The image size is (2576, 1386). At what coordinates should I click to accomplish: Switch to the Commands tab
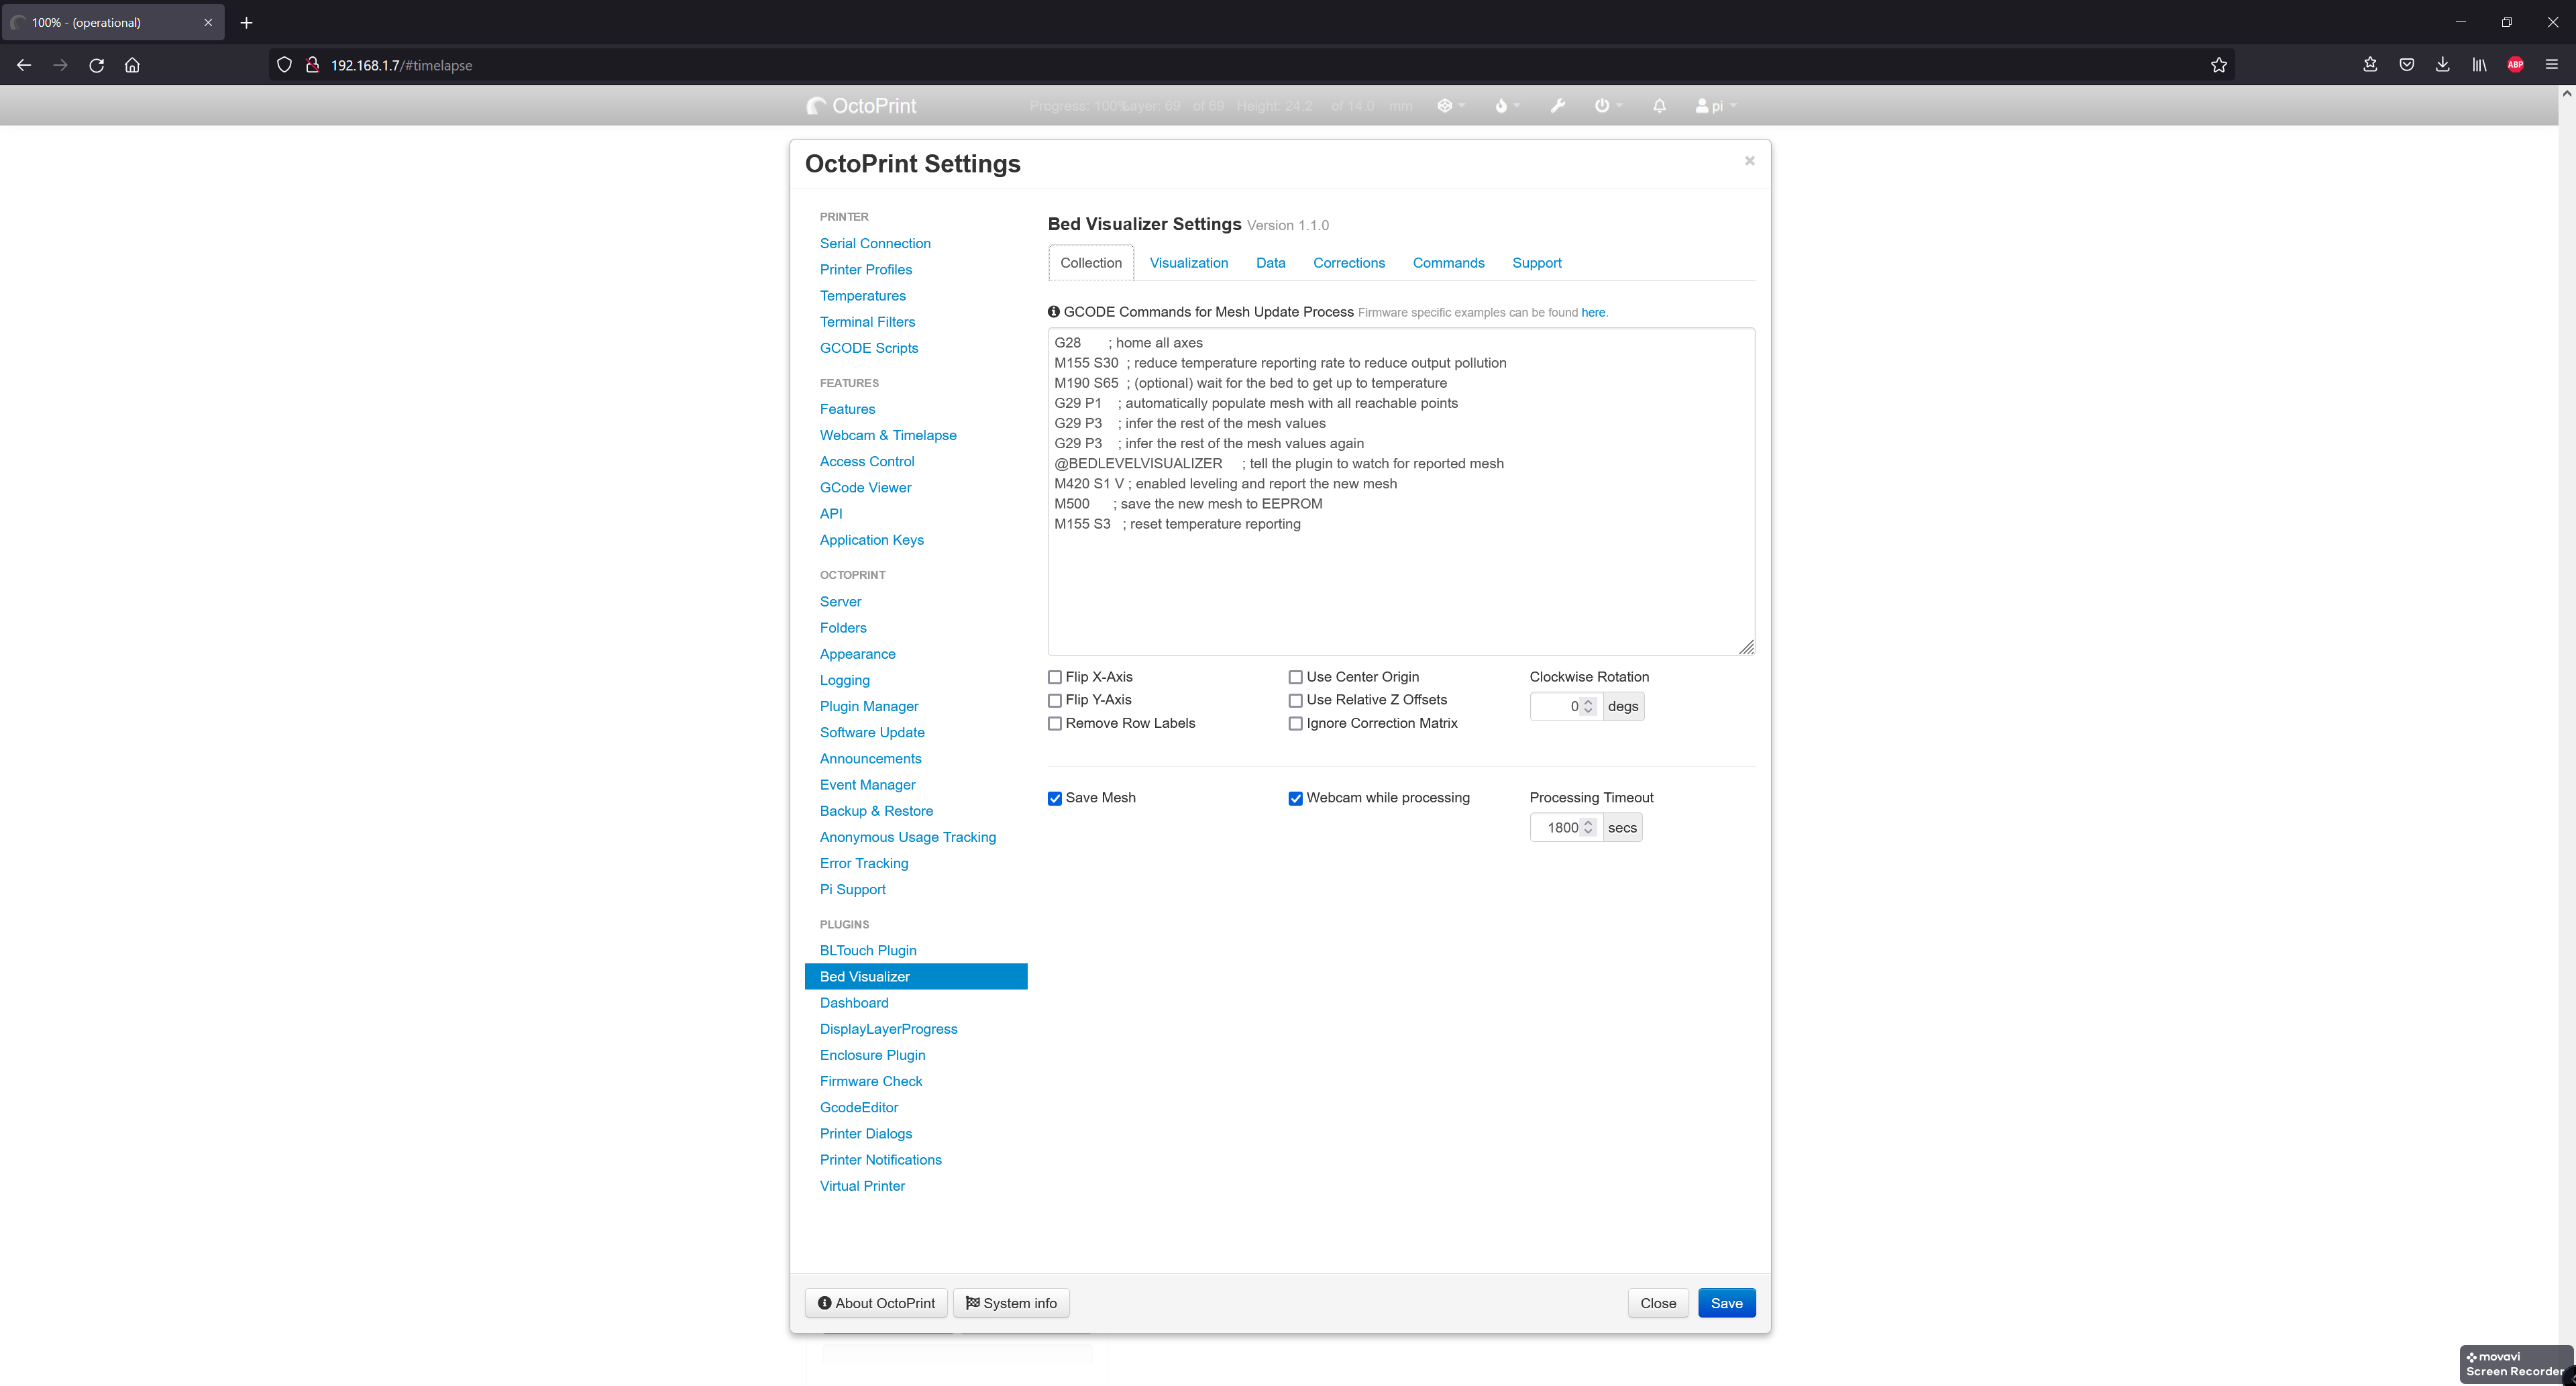(1448, 263)
